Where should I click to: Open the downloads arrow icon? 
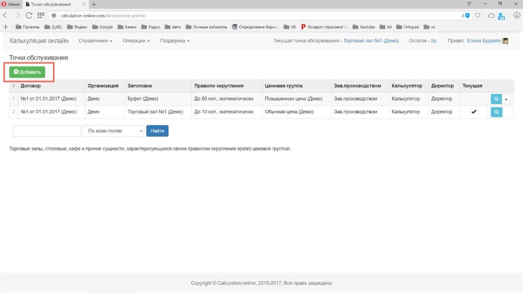click(516, 16)
